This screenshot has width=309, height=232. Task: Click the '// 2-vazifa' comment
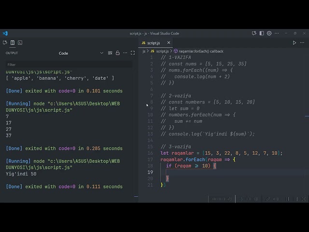[176, 96]
